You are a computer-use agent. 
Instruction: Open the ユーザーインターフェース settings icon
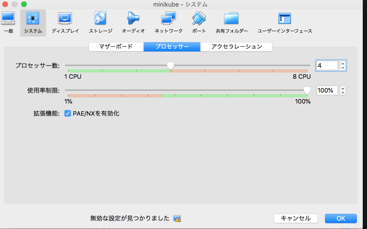[x=285, y=23]
